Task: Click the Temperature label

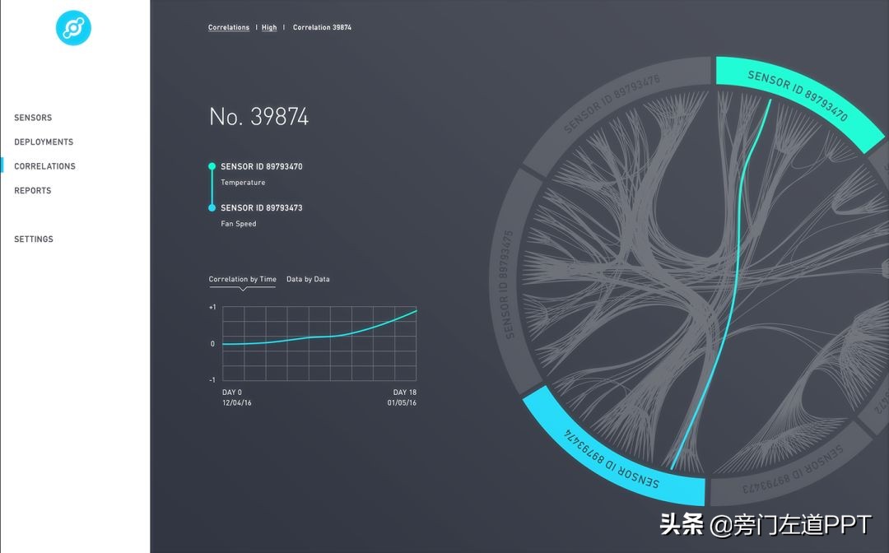Action: (243, 183)
